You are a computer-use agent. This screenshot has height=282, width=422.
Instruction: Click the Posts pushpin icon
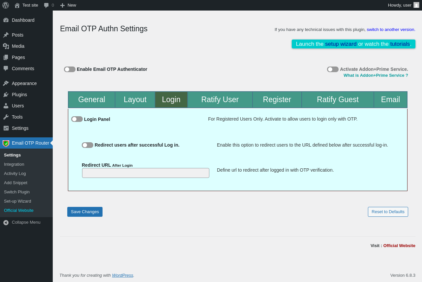click(6, 35)
